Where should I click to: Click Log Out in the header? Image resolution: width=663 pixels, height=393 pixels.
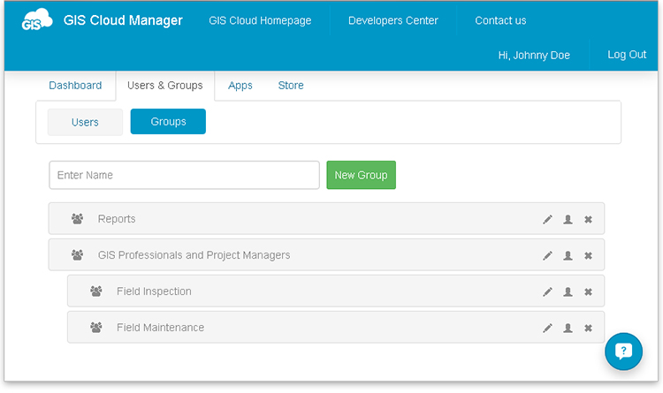(x=627, y=55)
